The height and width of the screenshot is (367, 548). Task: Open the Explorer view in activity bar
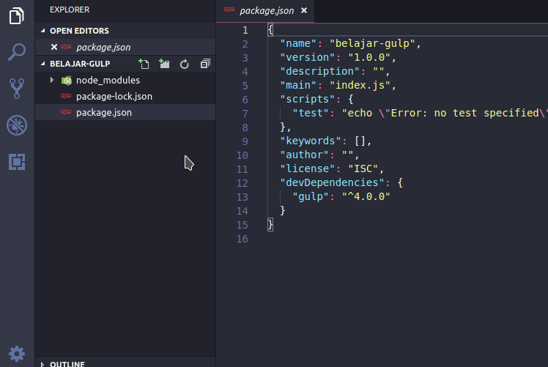click(17, 15)
